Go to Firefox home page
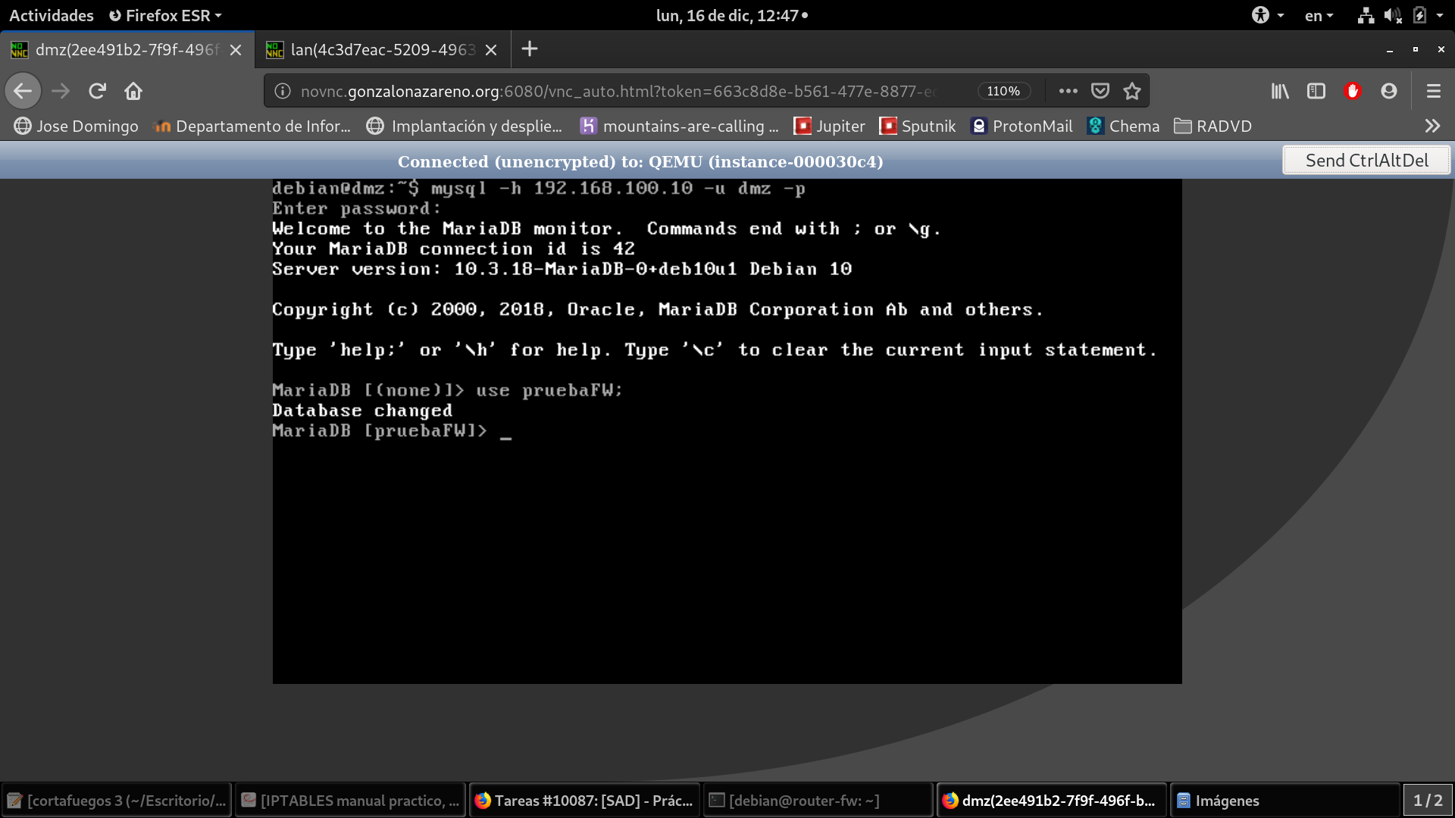The width and height of the screenshot is (1455, 818). pos(133,91)
